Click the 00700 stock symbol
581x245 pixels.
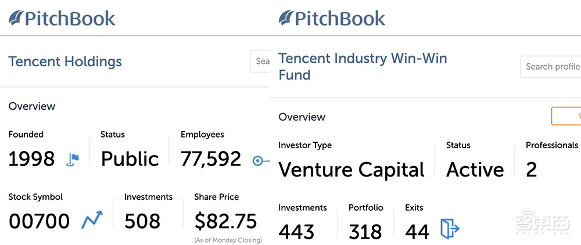(x=39, y=221)
